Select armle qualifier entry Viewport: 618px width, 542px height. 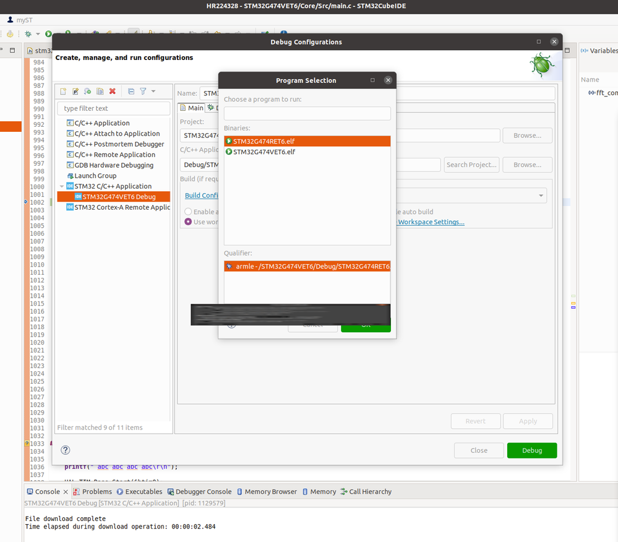pyautogui.click(x=307, y=267)
